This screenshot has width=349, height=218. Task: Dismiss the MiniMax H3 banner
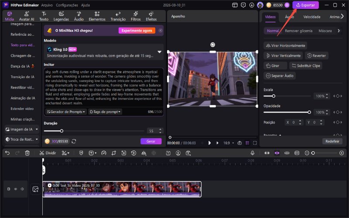[x=160, y=31]
